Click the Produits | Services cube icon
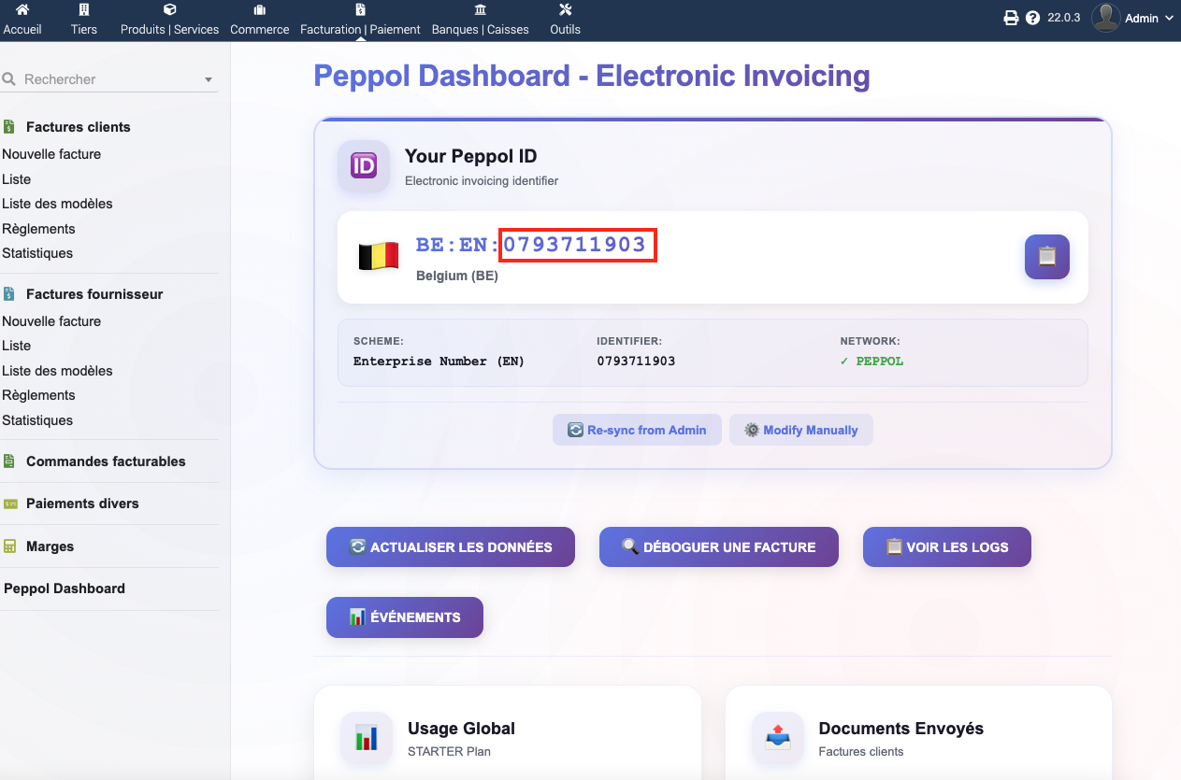This screenshot has width=1181, height=780. coord(169,10)
